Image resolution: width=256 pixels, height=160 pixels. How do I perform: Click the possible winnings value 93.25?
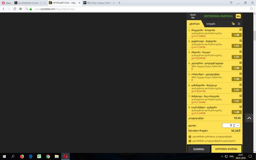pyautogui.click(x=236, y=131)
